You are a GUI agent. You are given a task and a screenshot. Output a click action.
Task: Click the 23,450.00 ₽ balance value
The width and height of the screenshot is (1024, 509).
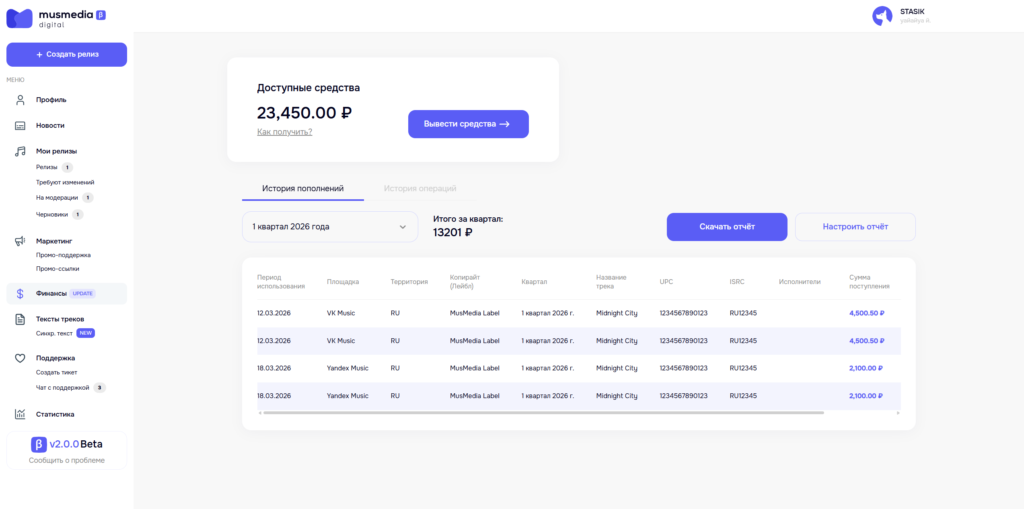[304, 113]
